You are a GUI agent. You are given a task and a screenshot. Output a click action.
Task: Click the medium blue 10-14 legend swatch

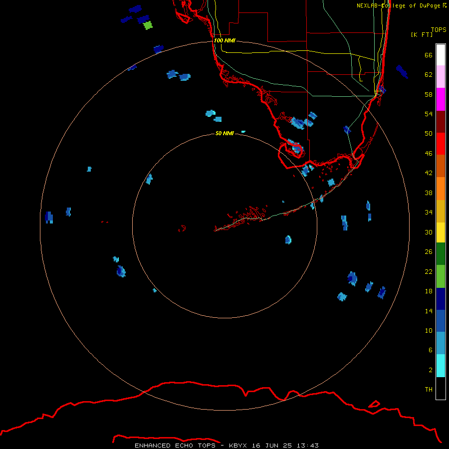pos(441,321)
